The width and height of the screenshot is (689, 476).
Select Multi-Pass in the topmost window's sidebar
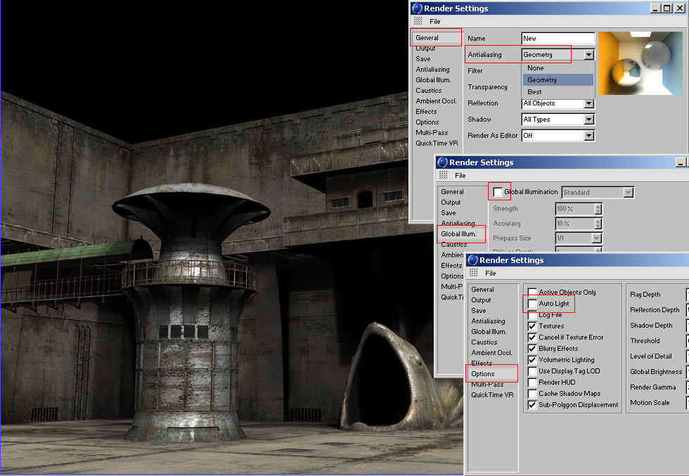click(x=432, y=133)
